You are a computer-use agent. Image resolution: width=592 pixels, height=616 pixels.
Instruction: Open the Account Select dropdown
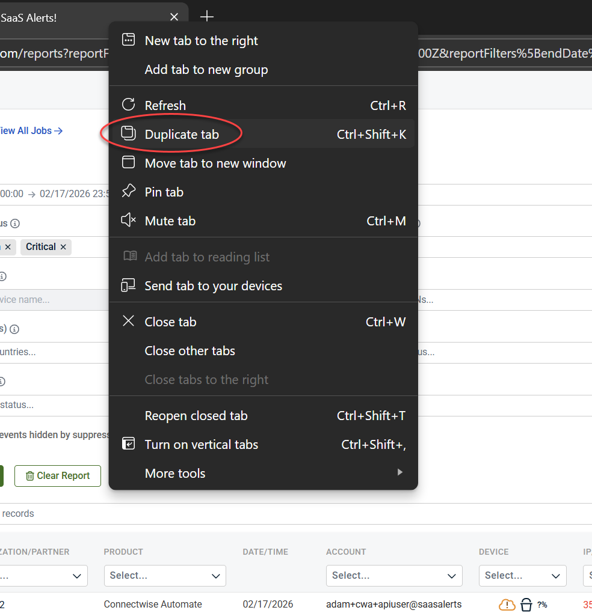tap(393, 576)
